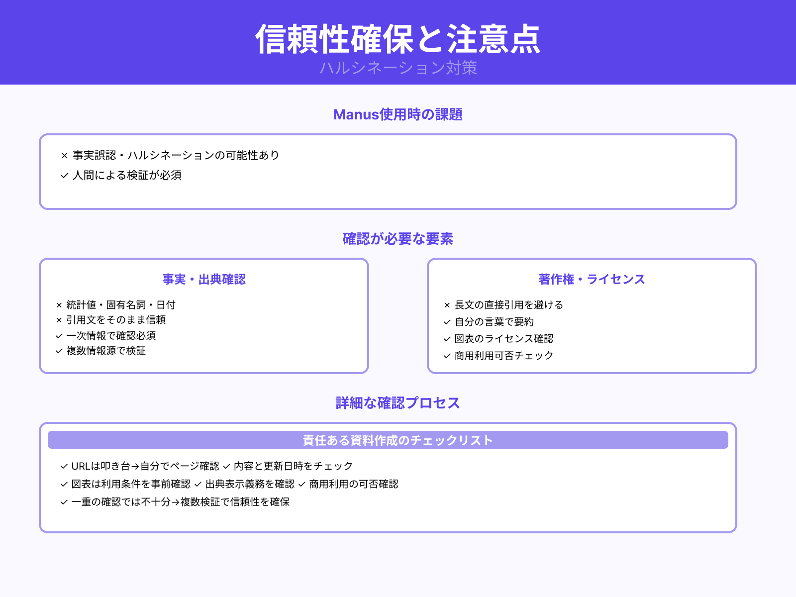Expand the 事実・出典確認 card
This screenshot has width=796, height=597.
click(205, 280)
